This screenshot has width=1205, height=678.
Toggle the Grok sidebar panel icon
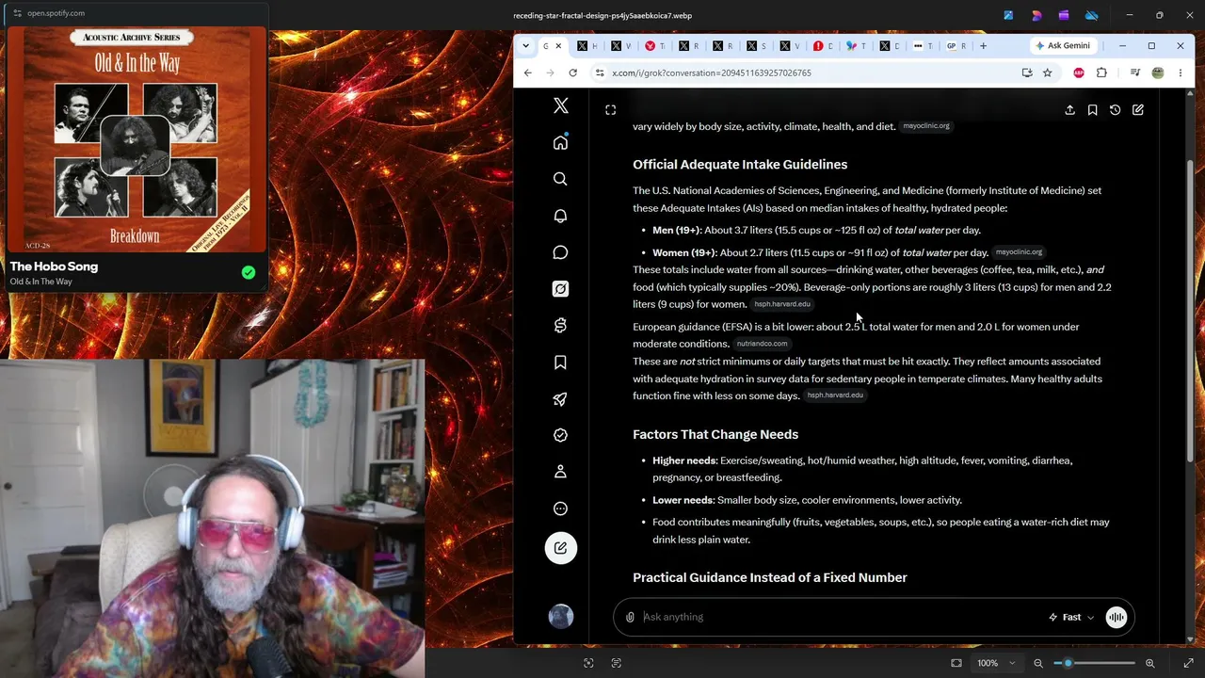[610, 110]
